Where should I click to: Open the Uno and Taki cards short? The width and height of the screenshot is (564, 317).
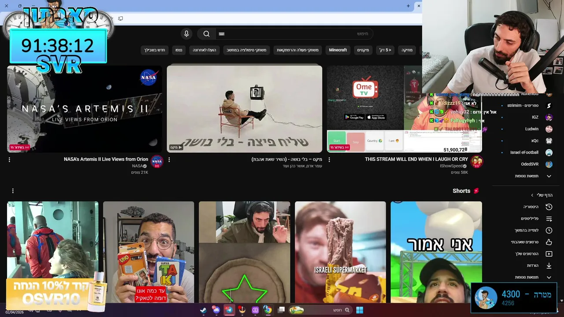coord(148,252)
